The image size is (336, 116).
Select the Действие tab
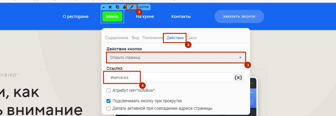coord(175,38)
